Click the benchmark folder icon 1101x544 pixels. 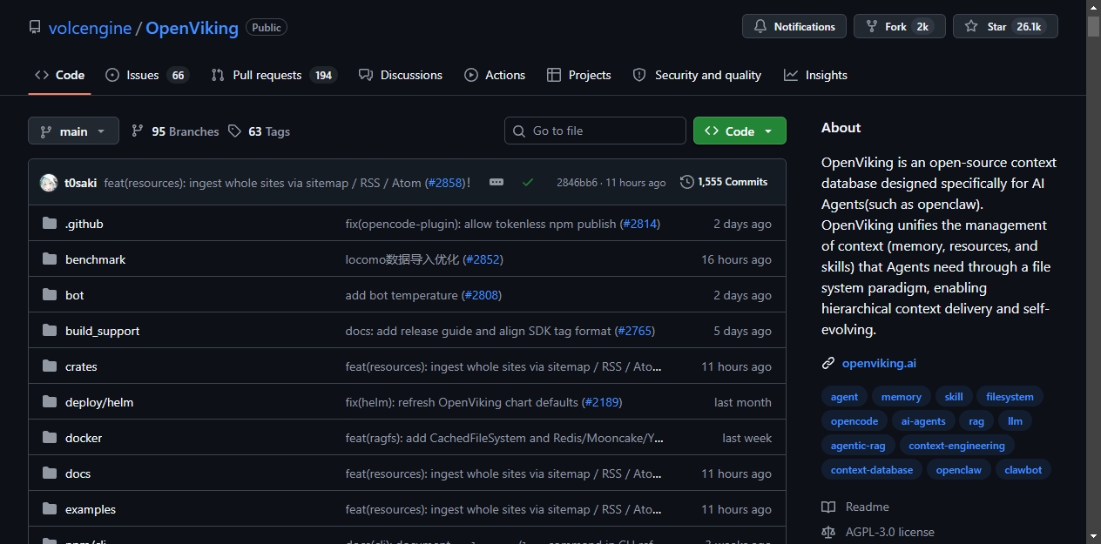click(x=50, y=259)
